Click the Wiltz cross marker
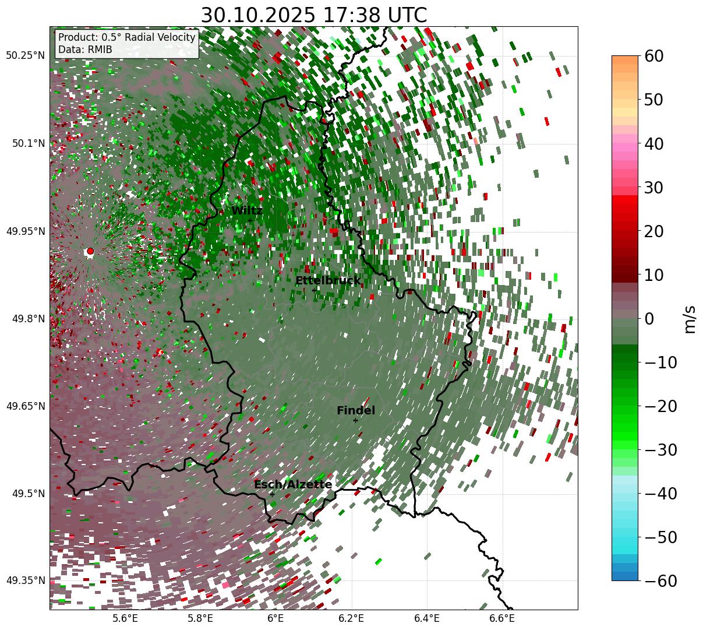 click(250, 220)
